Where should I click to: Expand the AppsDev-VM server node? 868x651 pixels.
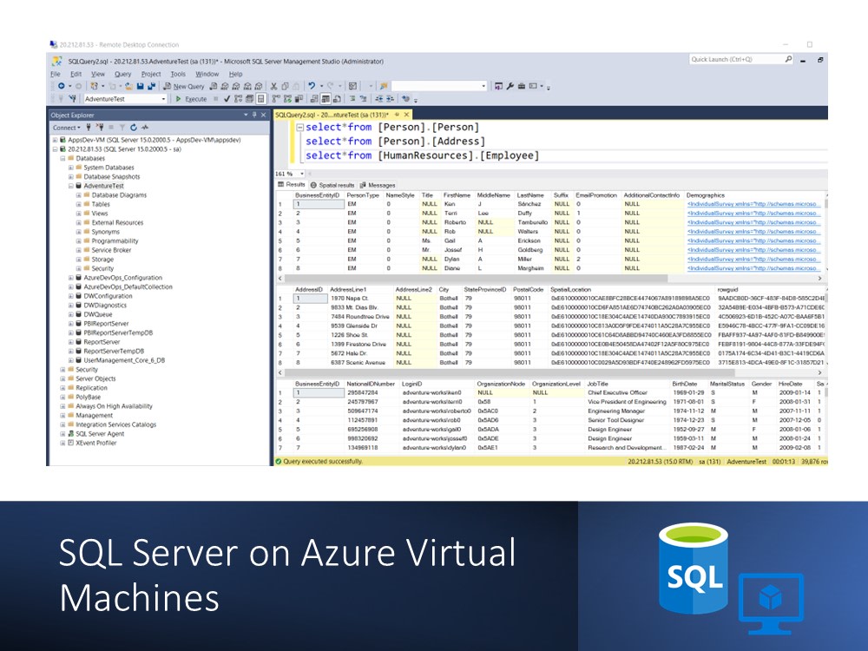55,140
